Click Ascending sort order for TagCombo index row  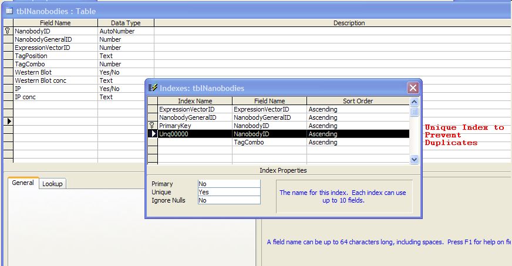[358, 142]
